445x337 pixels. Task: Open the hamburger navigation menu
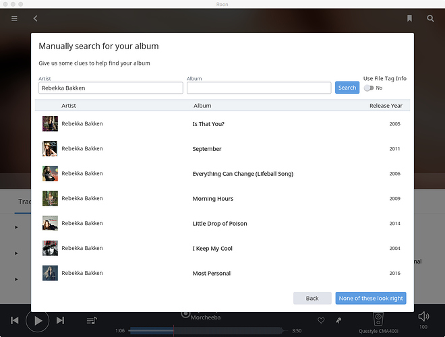point(14,18)
